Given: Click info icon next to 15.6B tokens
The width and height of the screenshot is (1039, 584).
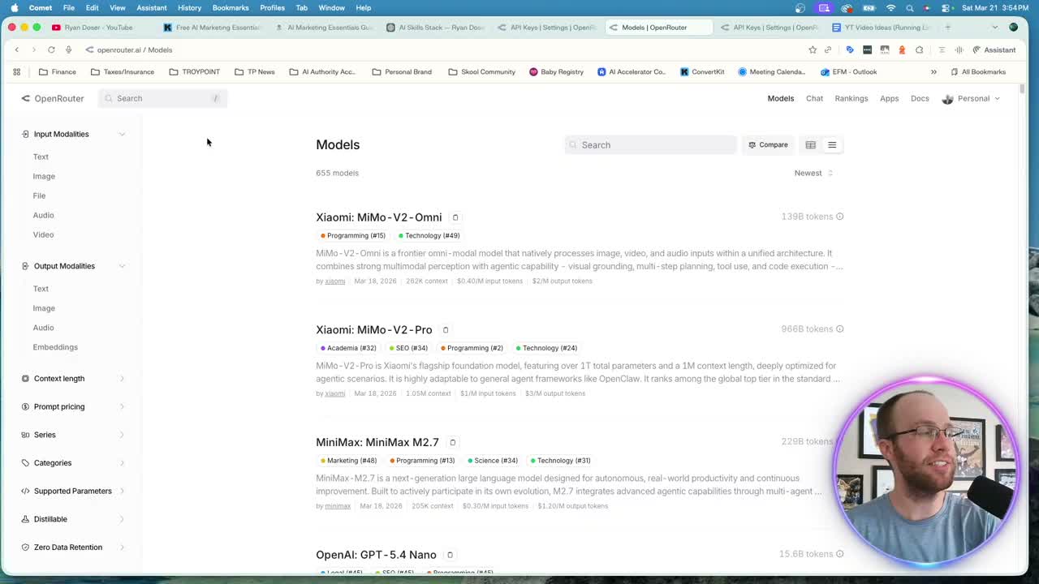Looking at the screenshot, I should [840, 554].
